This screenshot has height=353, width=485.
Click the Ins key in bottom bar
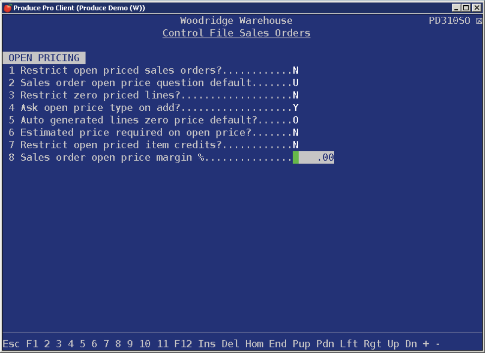207,344
